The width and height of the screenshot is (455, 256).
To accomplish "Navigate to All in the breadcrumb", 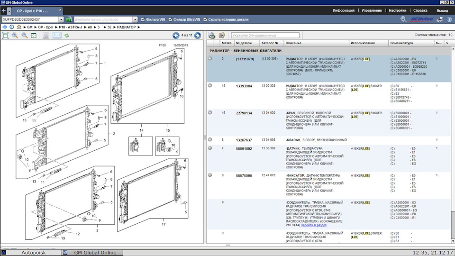I will 90,27.
